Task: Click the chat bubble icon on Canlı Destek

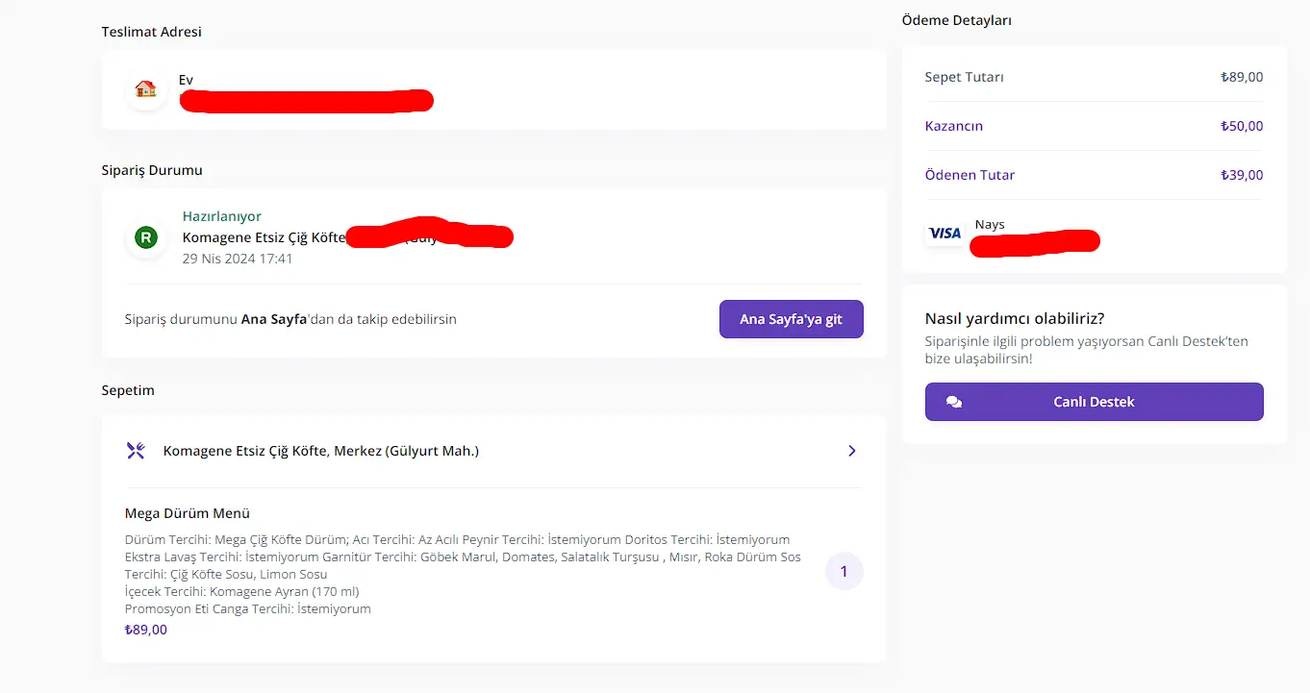Action: coord(954,403)
